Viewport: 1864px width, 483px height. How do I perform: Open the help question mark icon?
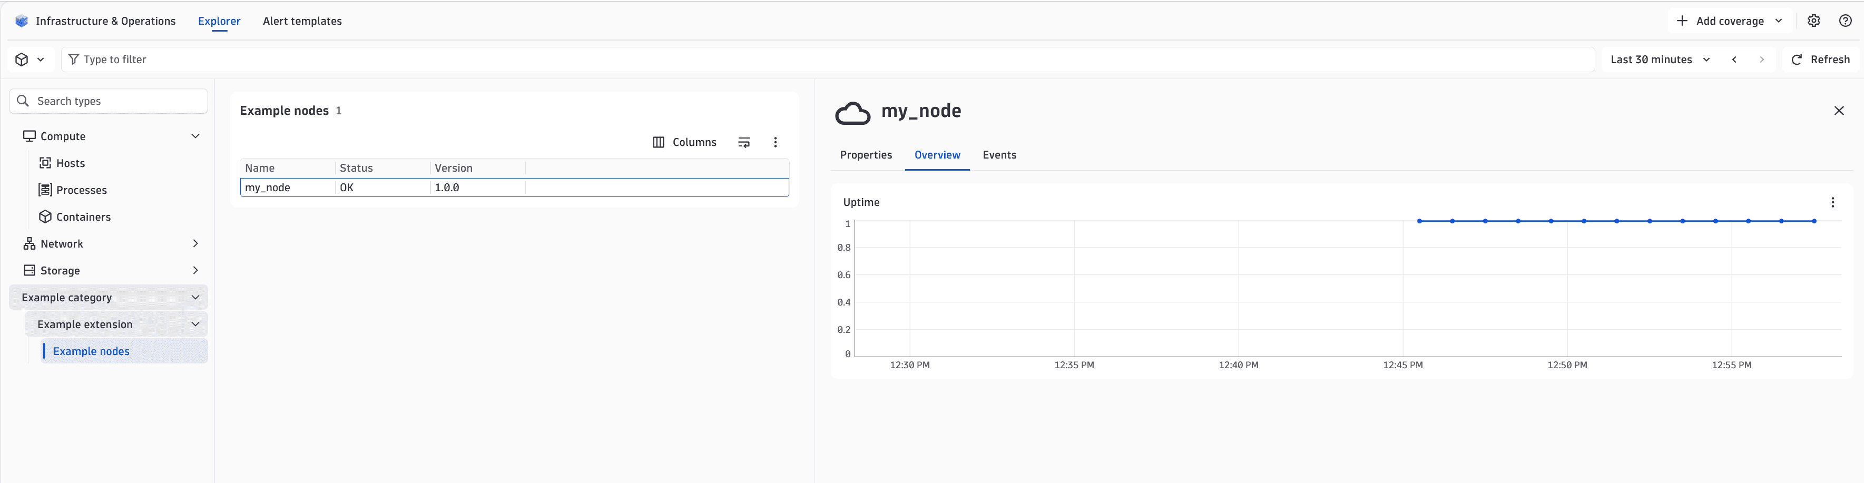[x=1845, y=21]
